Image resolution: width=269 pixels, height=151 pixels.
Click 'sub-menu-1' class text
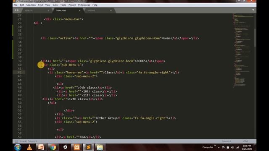[x=71, y=65]
